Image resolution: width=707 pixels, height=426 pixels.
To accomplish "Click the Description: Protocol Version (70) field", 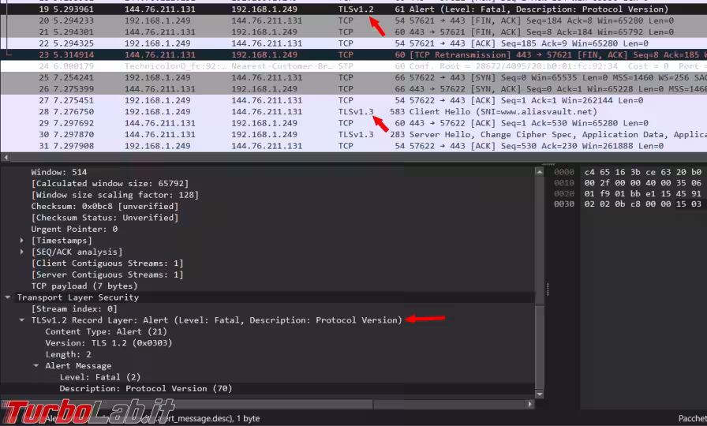I will [145, 389].
